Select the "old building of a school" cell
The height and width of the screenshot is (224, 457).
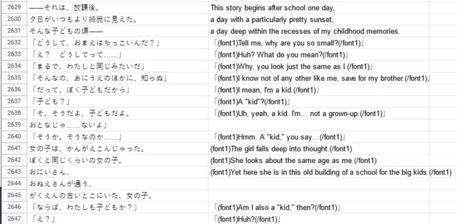click(330, 172)
